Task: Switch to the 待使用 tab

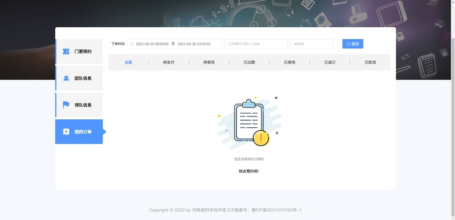Action: click(209, 63)
